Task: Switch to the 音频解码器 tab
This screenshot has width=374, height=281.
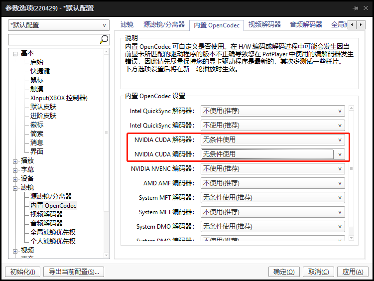Action: click(306, 24)
